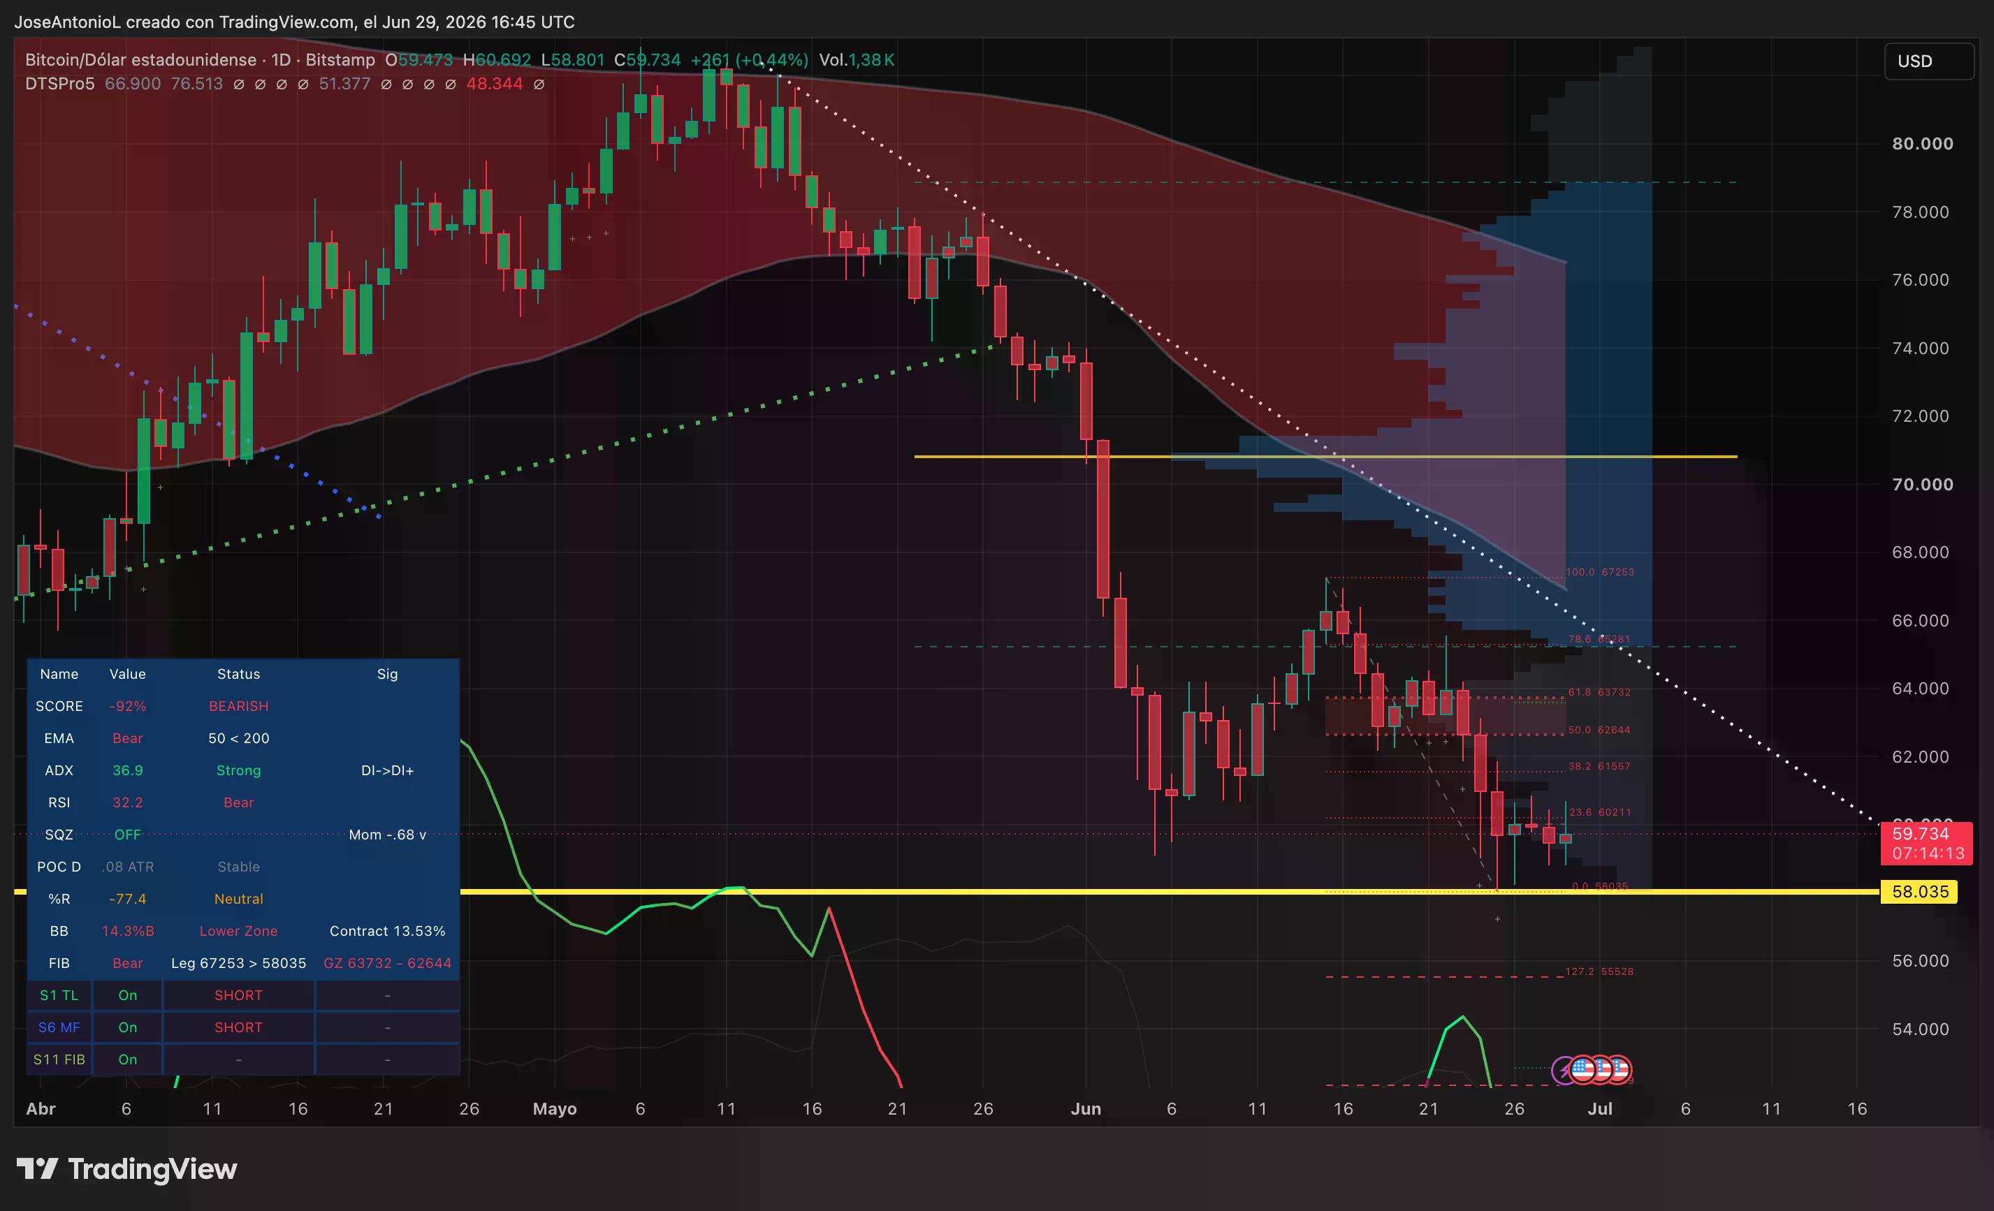Screen dimensions: 1994x1211
Task: Click the 'On' value in S11 FIB row
Action: [x=128, y=1059]
